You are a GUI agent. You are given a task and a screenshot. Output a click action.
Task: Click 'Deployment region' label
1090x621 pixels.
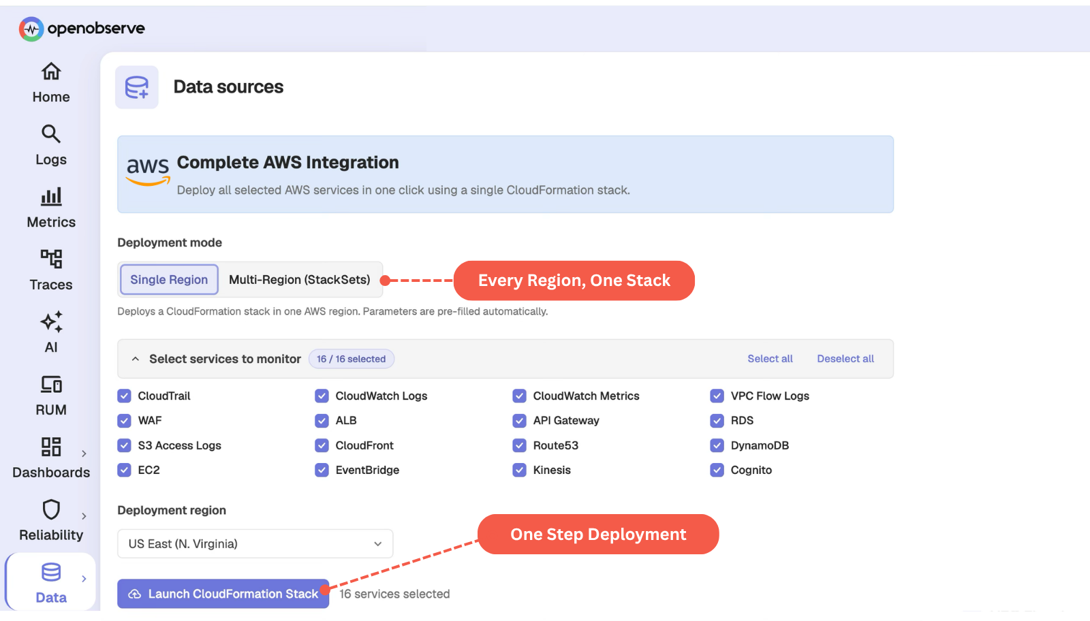click(x=172, y=510)
